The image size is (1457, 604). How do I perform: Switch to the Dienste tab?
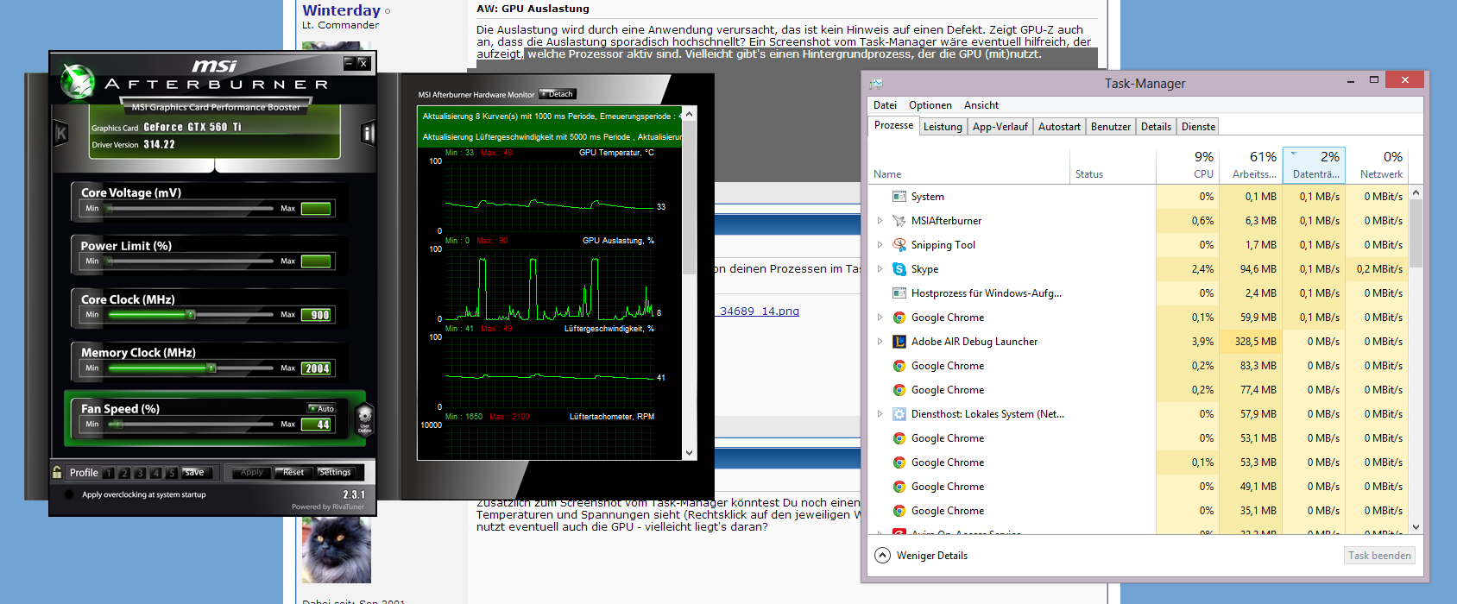click(1198, 127)
